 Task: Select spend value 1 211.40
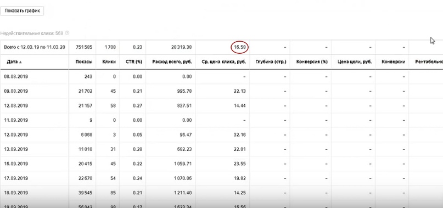point(183,193)
